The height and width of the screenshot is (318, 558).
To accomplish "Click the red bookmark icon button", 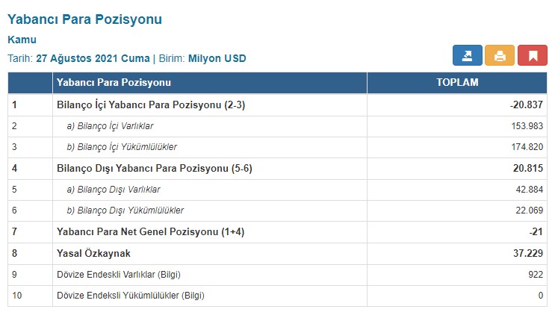I will (533, 56).
